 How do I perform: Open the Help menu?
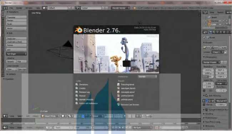click(37, 8)
